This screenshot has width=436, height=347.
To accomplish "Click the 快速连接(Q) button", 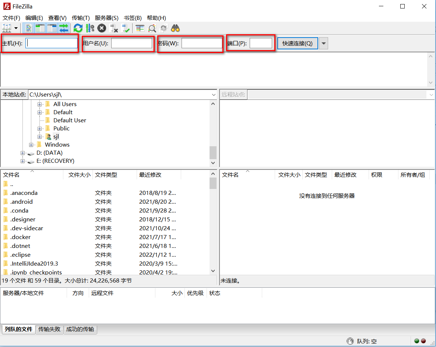I will (x=298, y=43).
